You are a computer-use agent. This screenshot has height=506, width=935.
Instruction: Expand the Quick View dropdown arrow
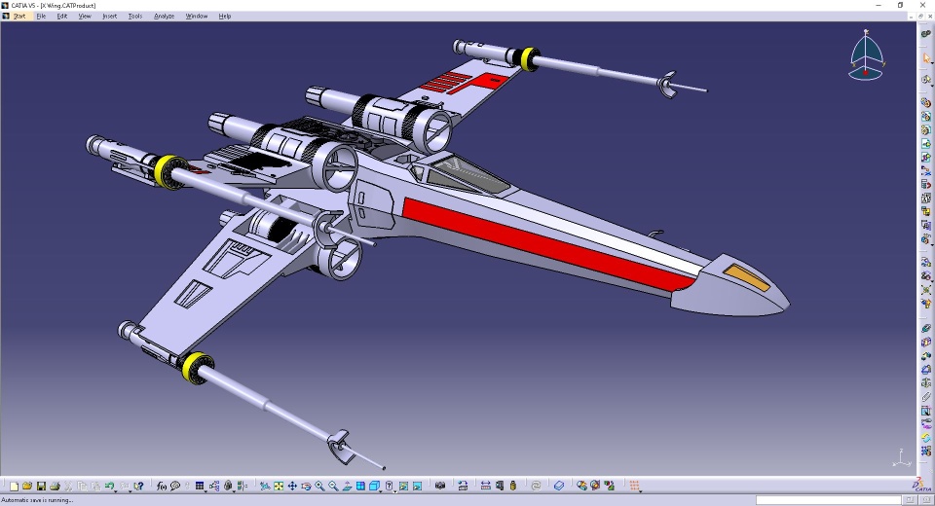pyautogui.click(x=381, y=490)
